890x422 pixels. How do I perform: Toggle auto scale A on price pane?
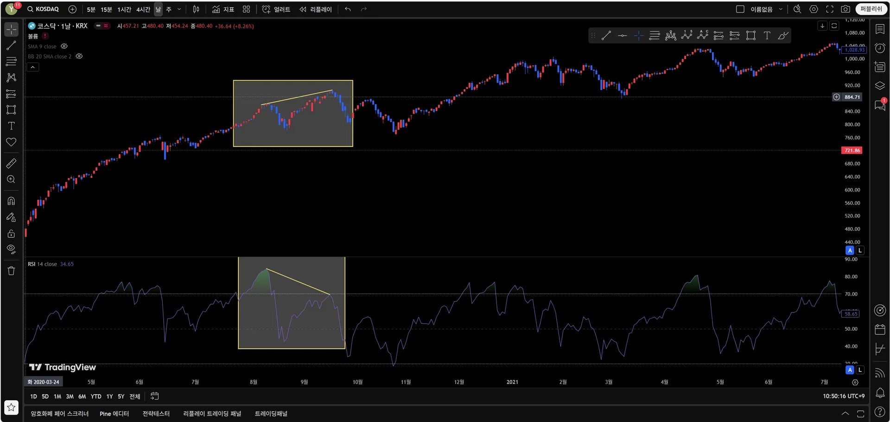tap(850, 250)
